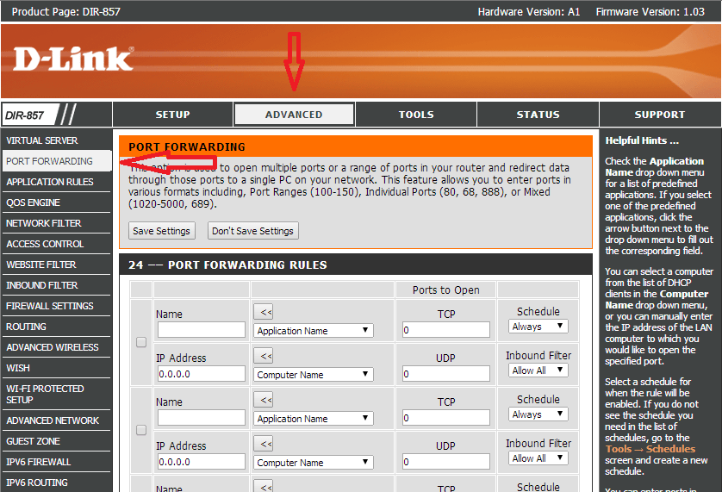Open Advanced Network page
The image size is (722, 492).
[x=56, y=420]
